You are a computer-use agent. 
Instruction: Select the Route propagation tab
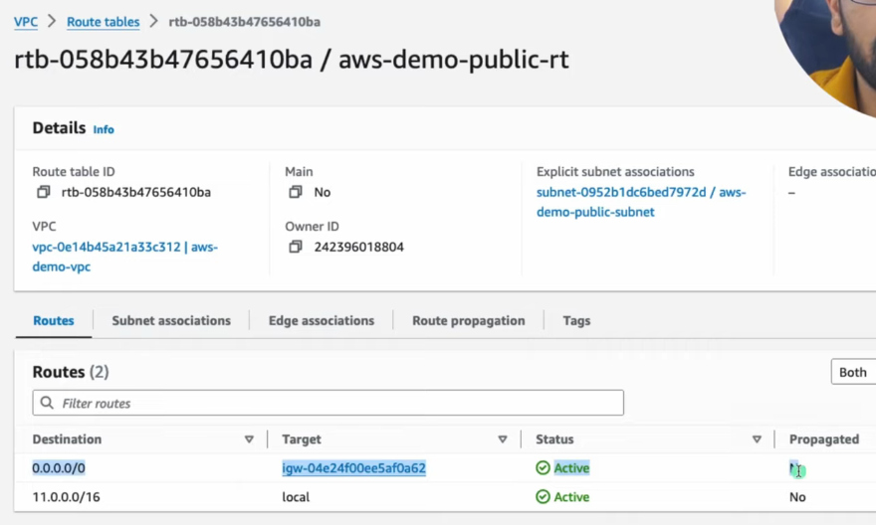point(468,320)
